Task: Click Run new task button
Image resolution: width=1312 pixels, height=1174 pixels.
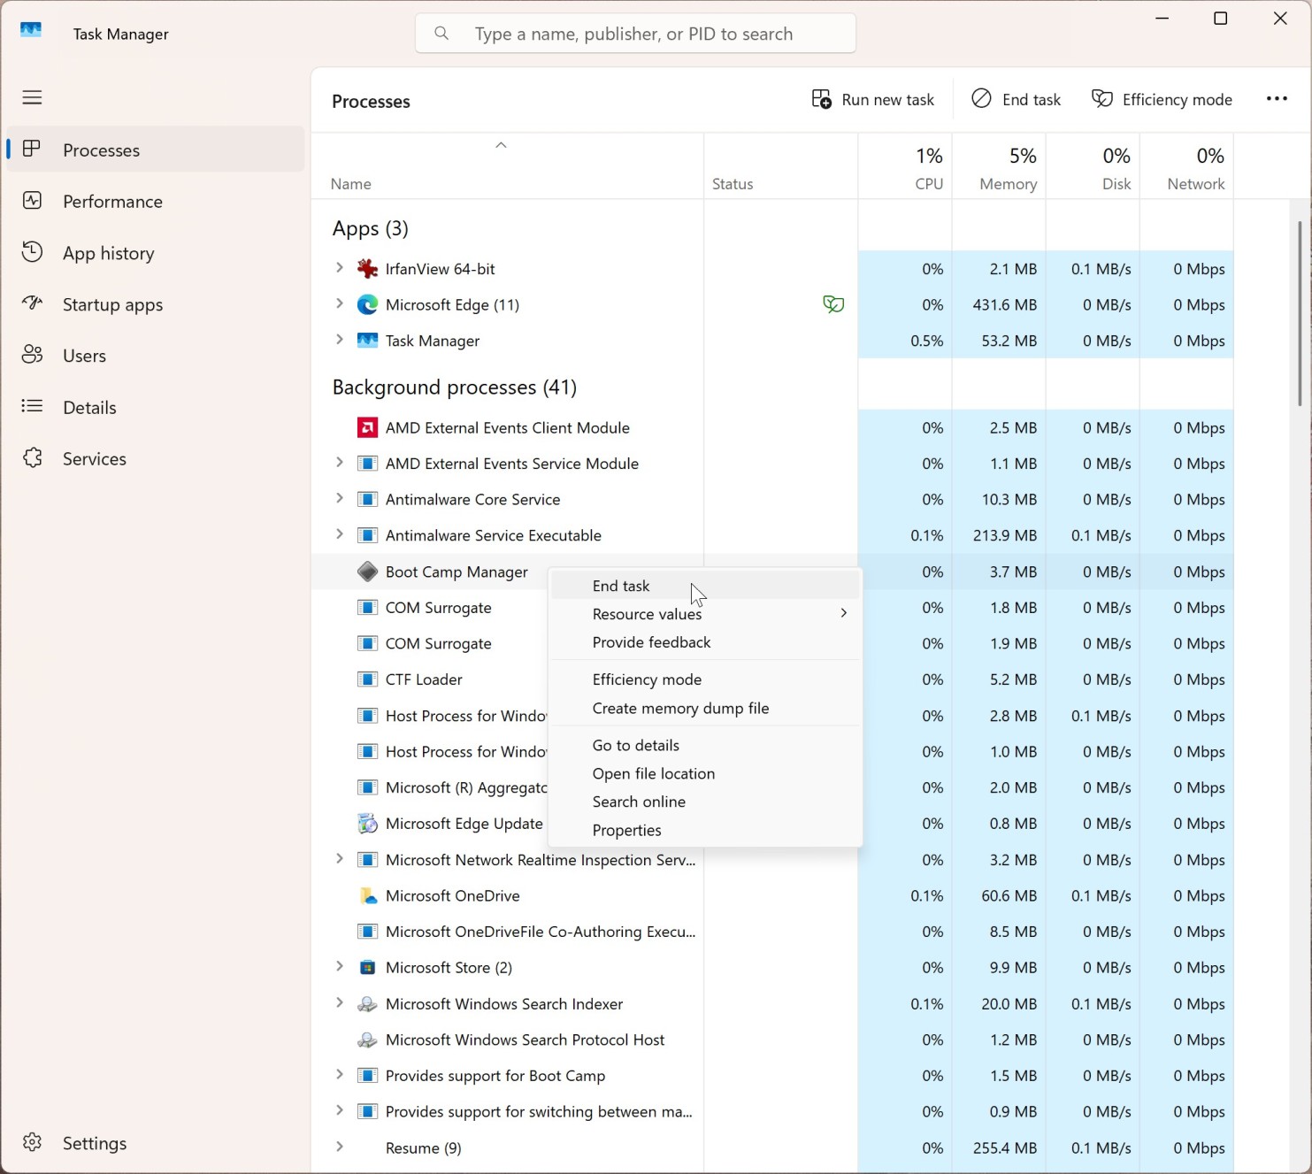Action: 873,99
